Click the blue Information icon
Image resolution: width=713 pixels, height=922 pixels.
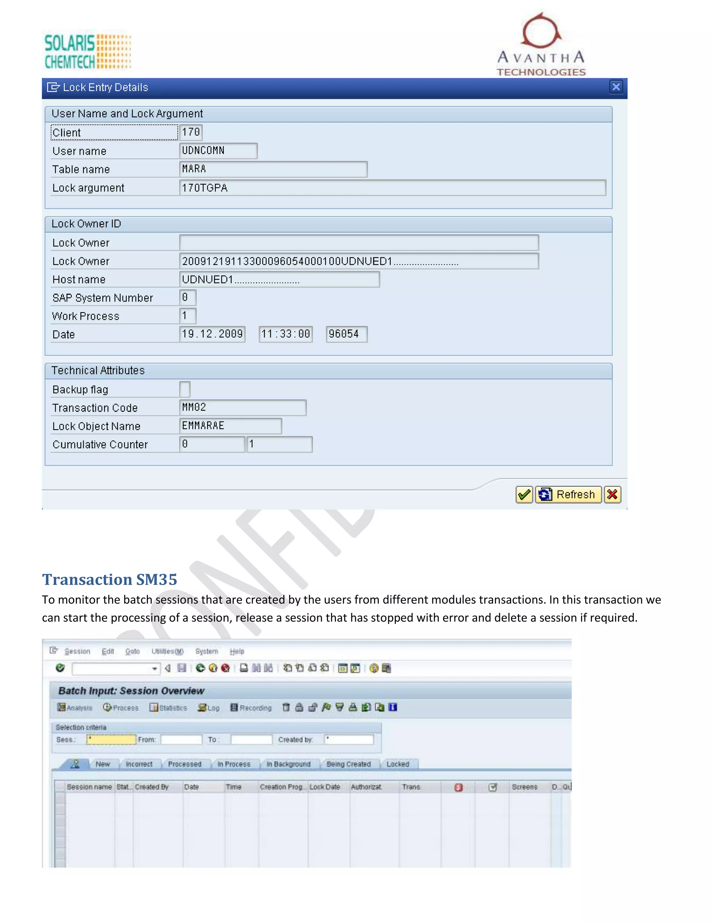pyautogui.click(x=393, y=707)
